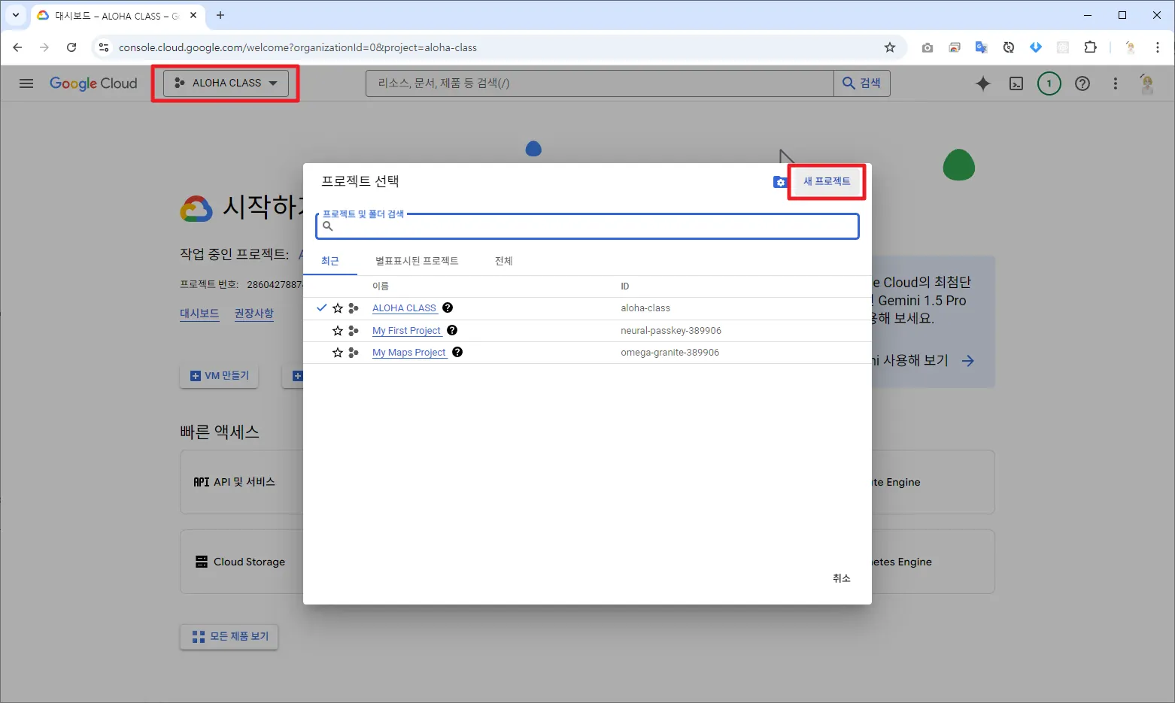This screenshot has height=703, width=1175.
Task: Open the My Maps Project link
Action: coord(410,353)
